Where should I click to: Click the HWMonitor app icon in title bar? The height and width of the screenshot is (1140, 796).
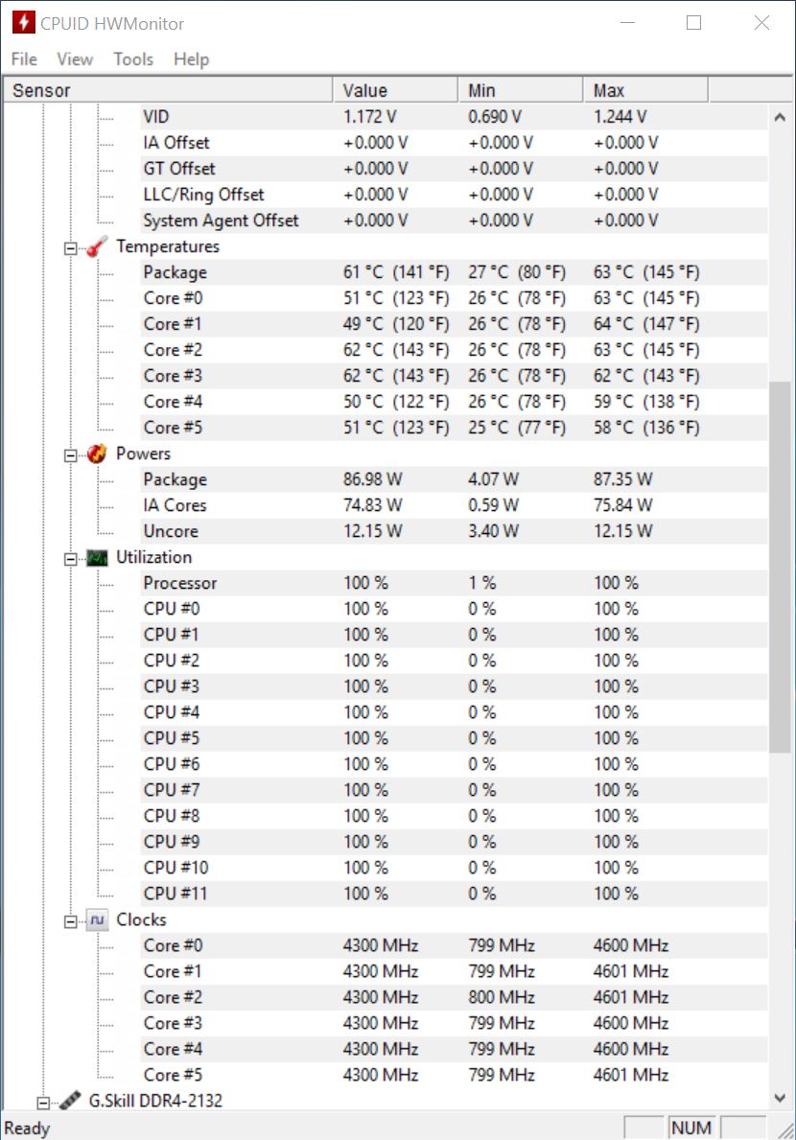(x=23, y=23)
